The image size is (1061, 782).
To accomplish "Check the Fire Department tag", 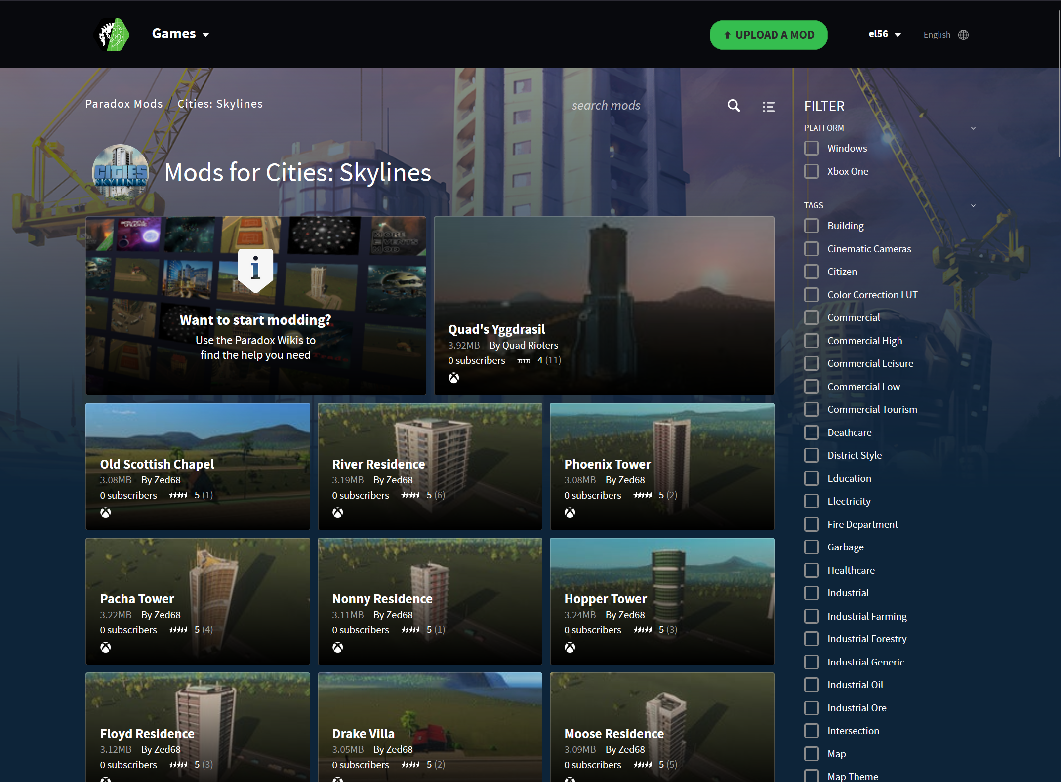I will coord(812,524).
